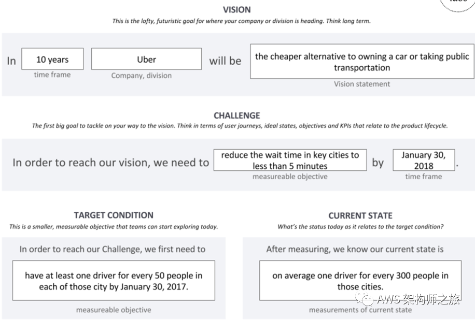Click into the vision statement text box

coord(361,62)
